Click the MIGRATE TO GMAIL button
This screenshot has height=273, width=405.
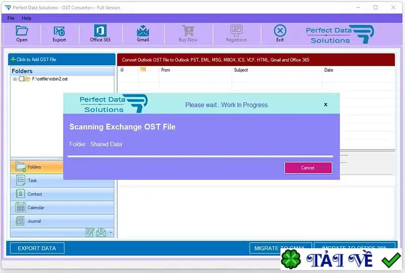pyautogui.click(x=281, y=248)
